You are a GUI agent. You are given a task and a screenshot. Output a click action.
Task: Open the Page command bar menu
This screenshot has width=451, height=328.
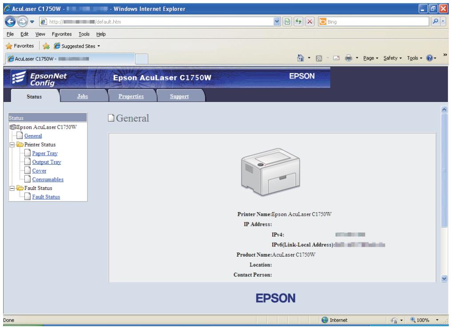[x=371, y=58]
